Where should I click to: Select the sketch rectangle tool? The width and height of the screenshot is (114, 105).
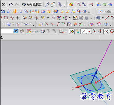[6, 18]
